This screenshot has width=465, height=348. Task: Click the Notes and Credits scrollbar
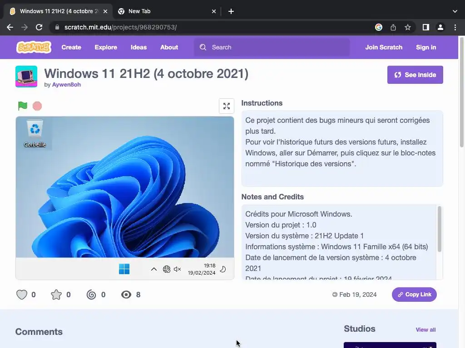point(440,229)
